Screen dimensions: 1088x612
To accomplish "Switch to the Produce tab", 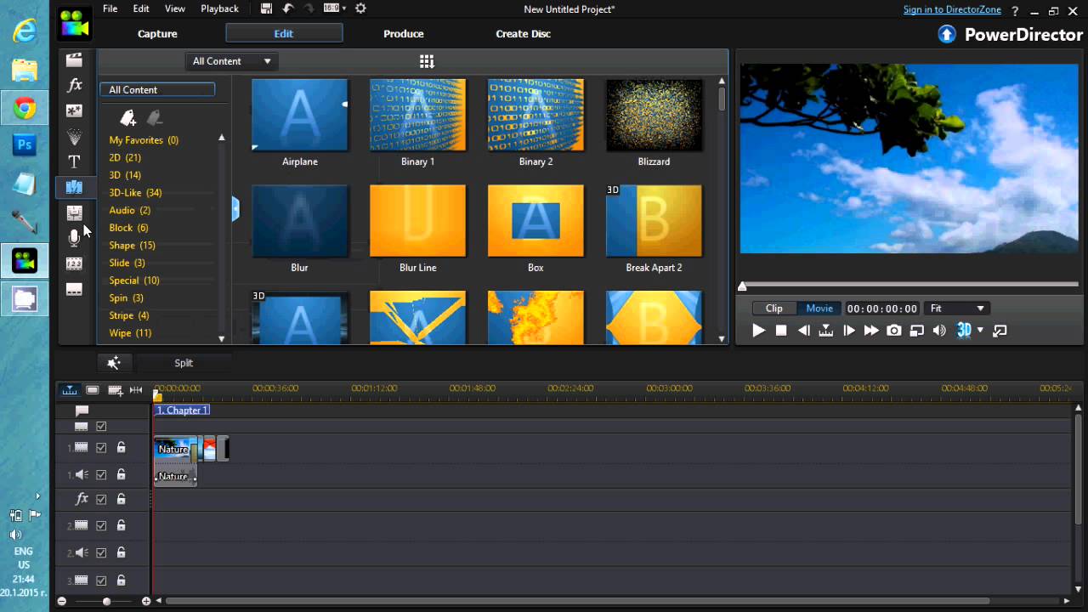I will coord(404,34).
